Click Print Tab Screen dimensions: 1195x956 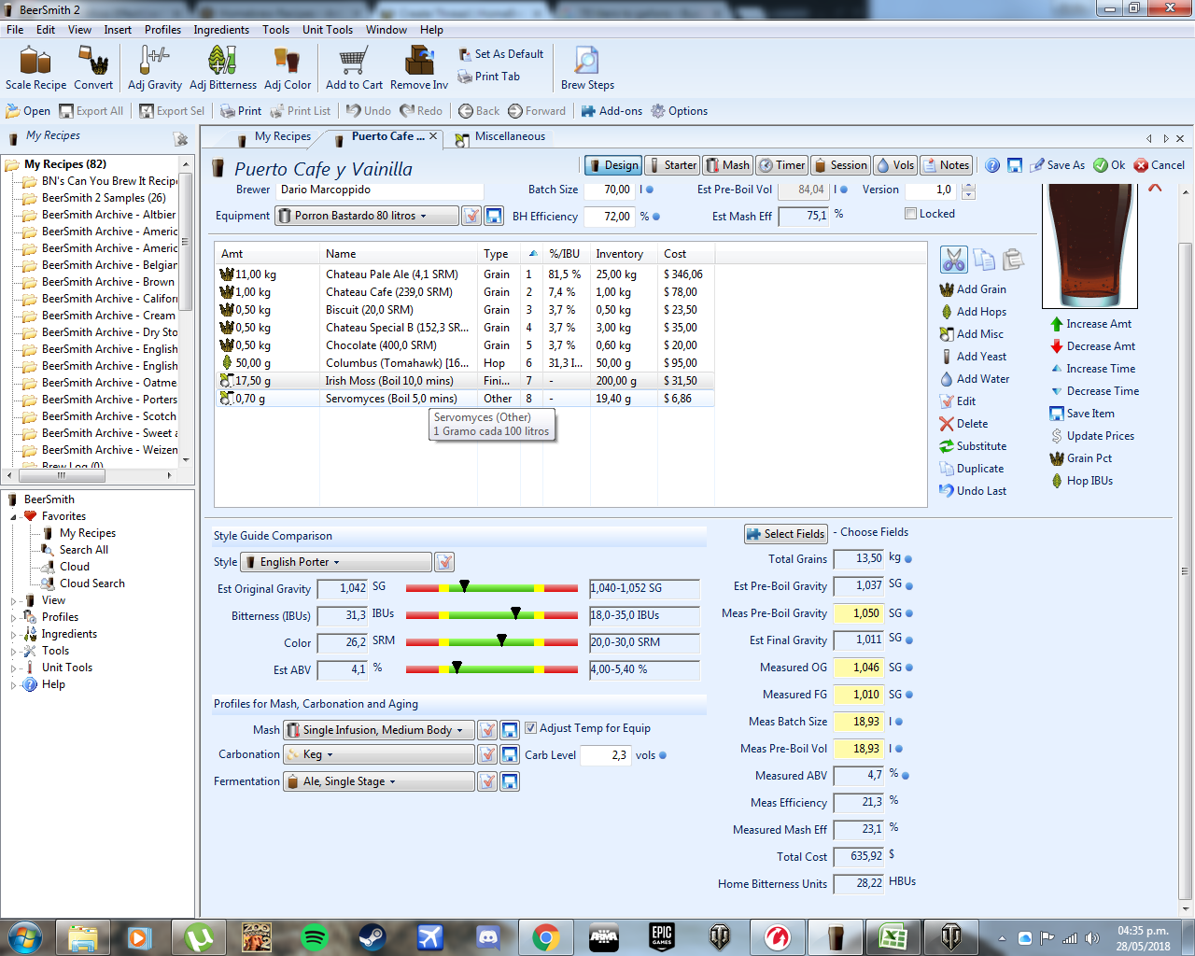point(488,77)
